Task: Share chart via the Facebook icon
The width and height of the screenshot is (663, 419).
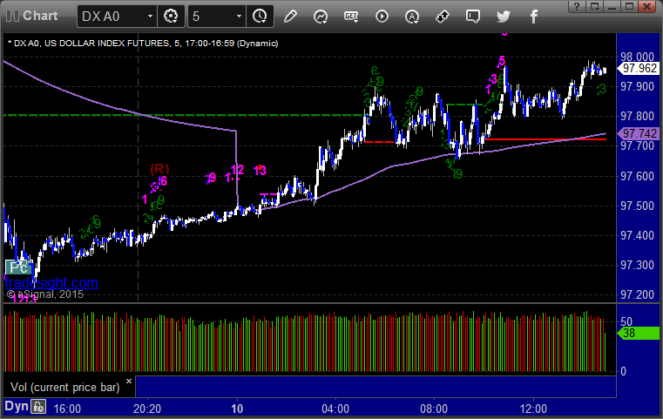Action: (x=534, y=17)
